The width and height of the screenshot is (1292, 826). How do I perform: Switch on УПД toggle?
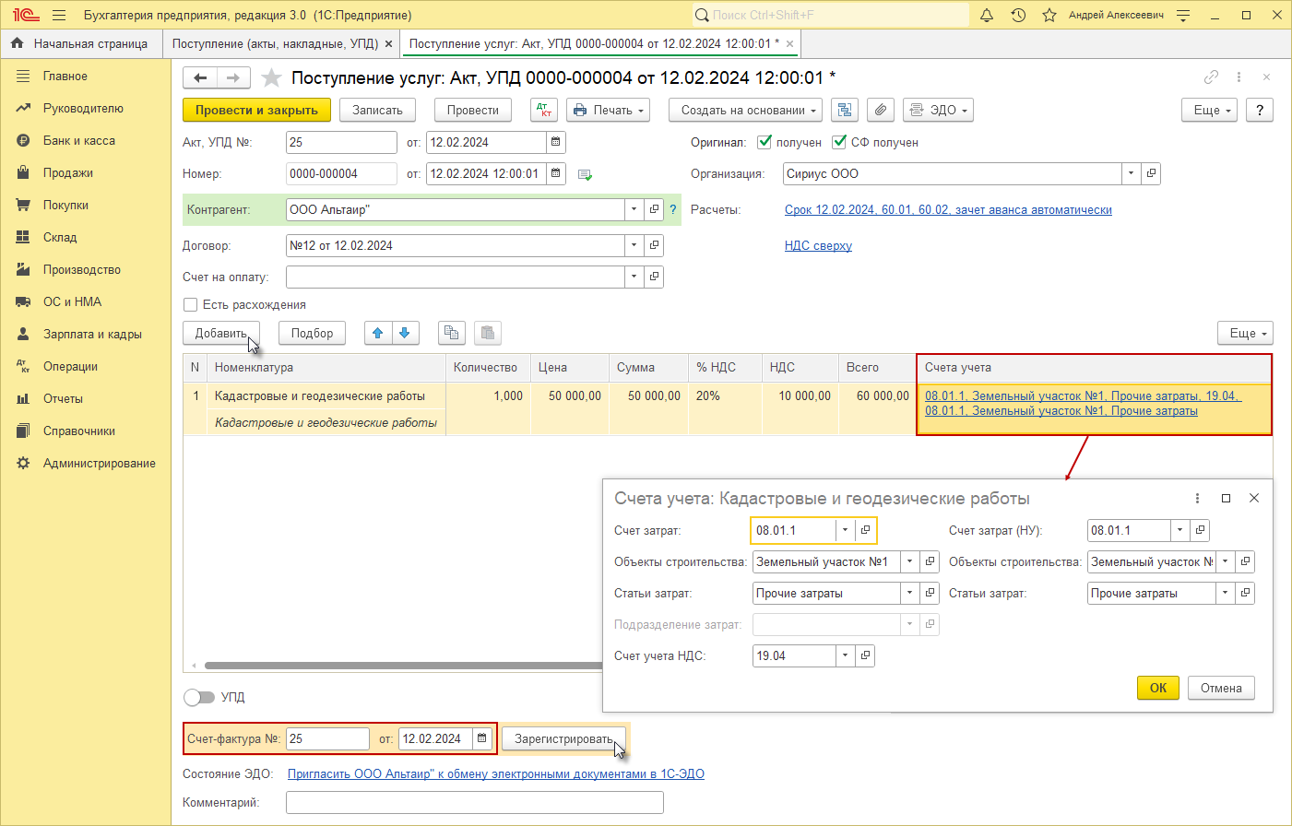pyautogui.click(x=199, y=697)
